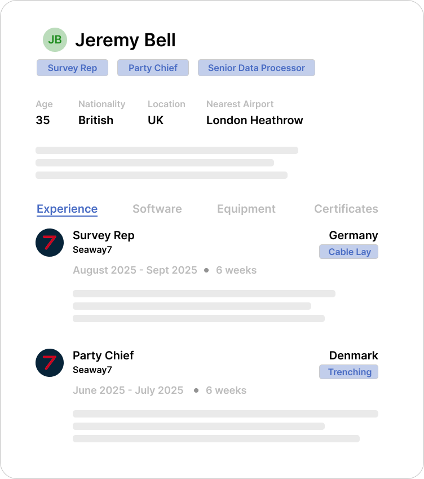This screenshot has width=424, height=479.
Task: Click Seaway7 company name under Party Chief
Action: coord(92,370)
